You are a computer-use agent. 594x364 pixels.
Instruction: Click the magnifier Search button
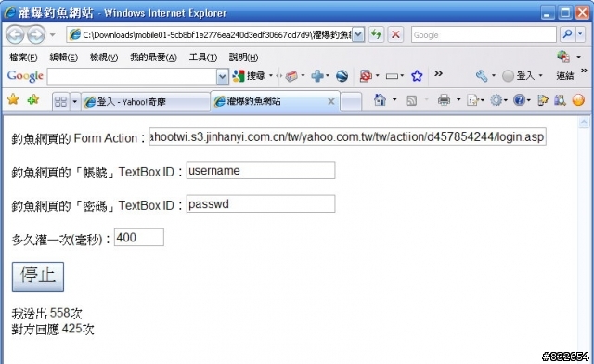coord(567,35)
